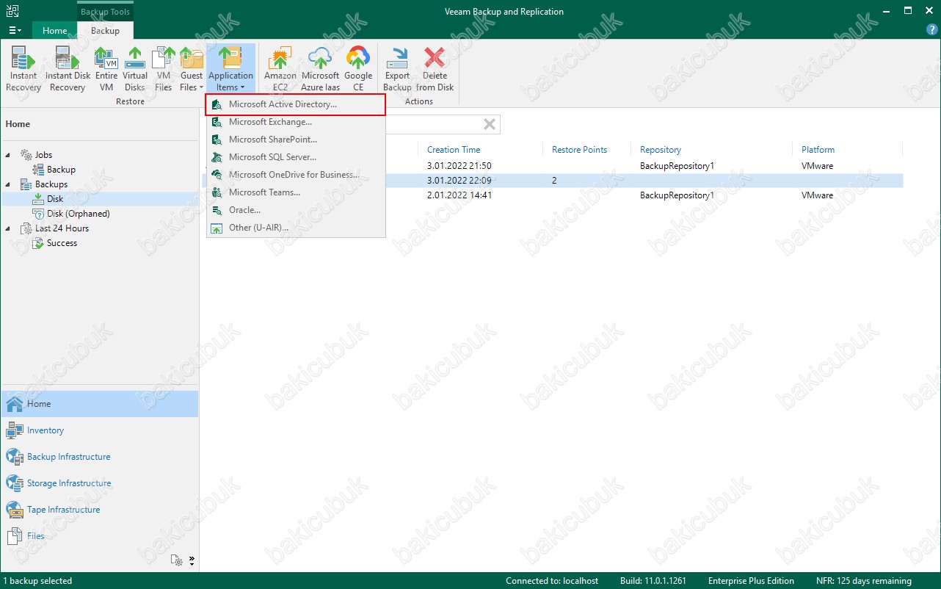Pick Microsoft OneDrive for Business entry
This screenshot has height=589, width=941.
click(295, 175)
